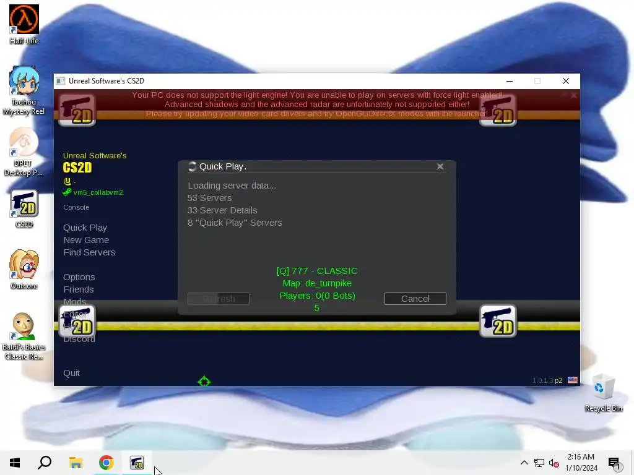Click the CS2D yellow logo text
The height and width of the screenshot is (475, 634).
[77, 167]
